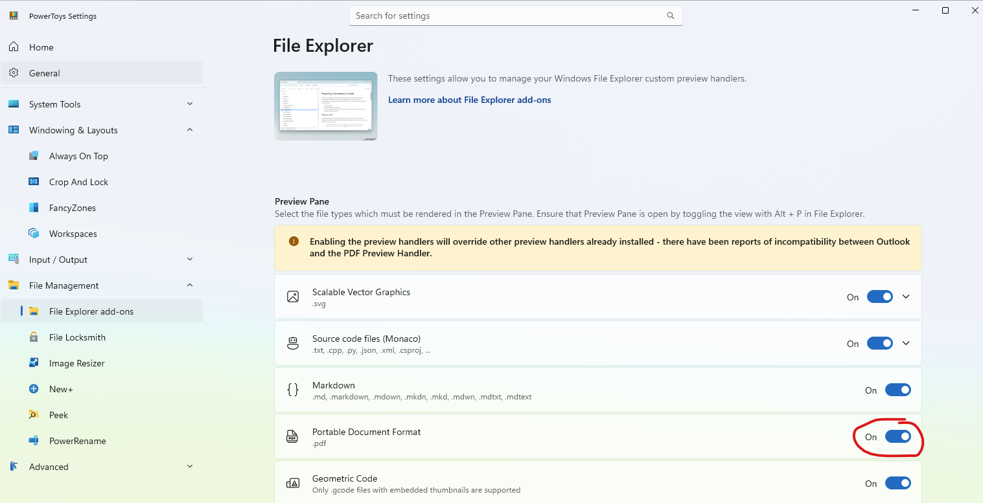Click the New+ plus icon

[34, 389]
